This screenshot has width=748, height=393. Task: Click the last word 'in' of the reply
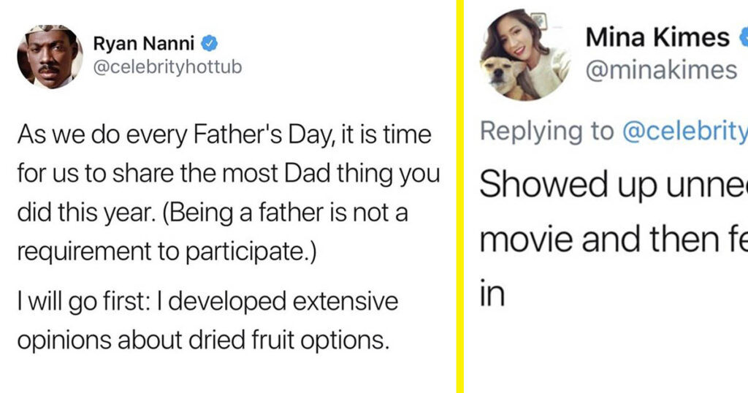pyautogui.click(x=492, y=293)
